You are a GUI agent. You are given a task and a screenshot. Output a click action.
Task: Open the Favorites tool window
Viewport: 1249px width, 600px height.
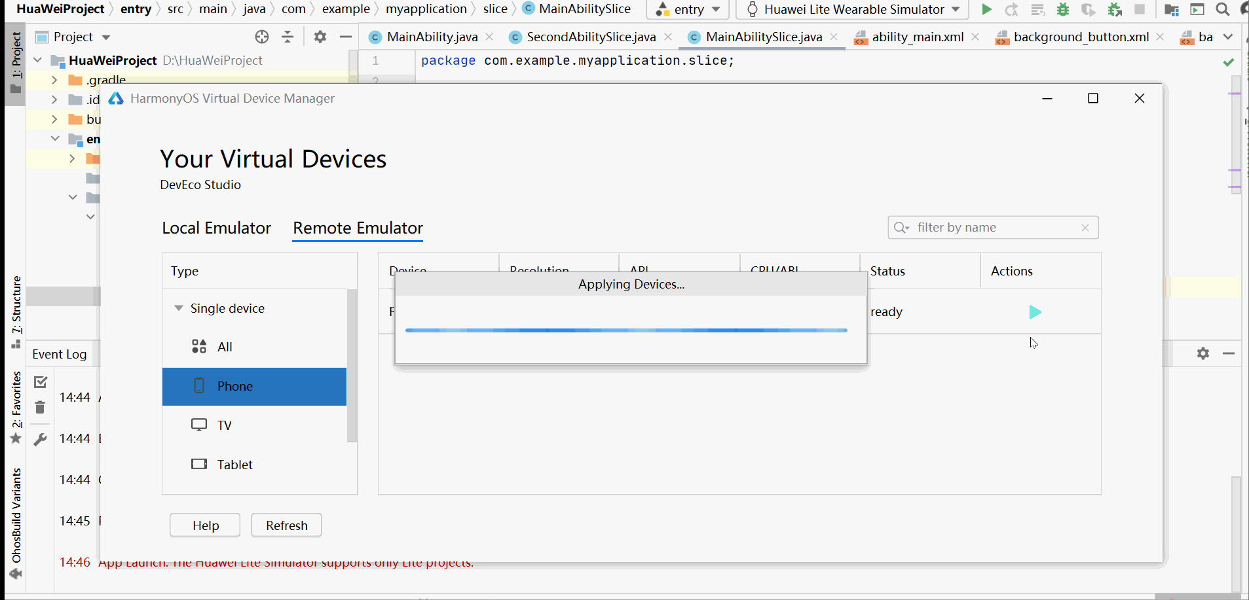click(16, 407)
